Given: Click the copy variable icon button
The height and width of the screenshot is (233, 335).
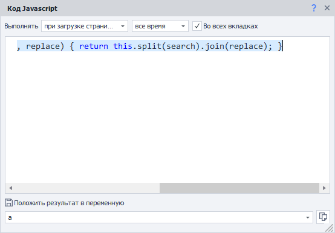Looking at the screenshot, I should coord(323,217).
